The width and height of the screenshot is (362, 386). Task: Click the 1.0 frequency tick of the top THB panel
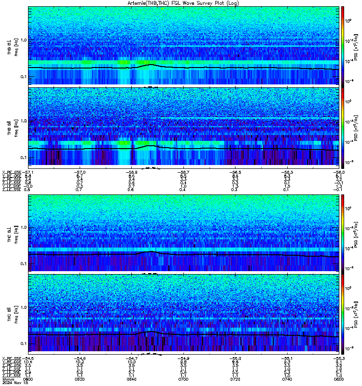(23, 40)
